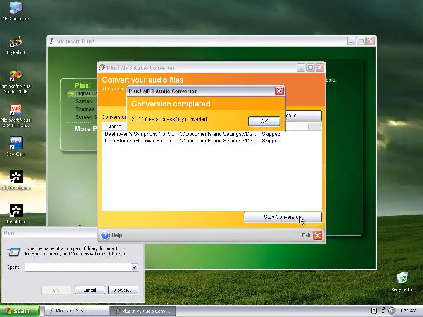The image size is (423, 317).
Task: Minimize the Plus! MP3 Audio Converter window
Action: (301, 68)
